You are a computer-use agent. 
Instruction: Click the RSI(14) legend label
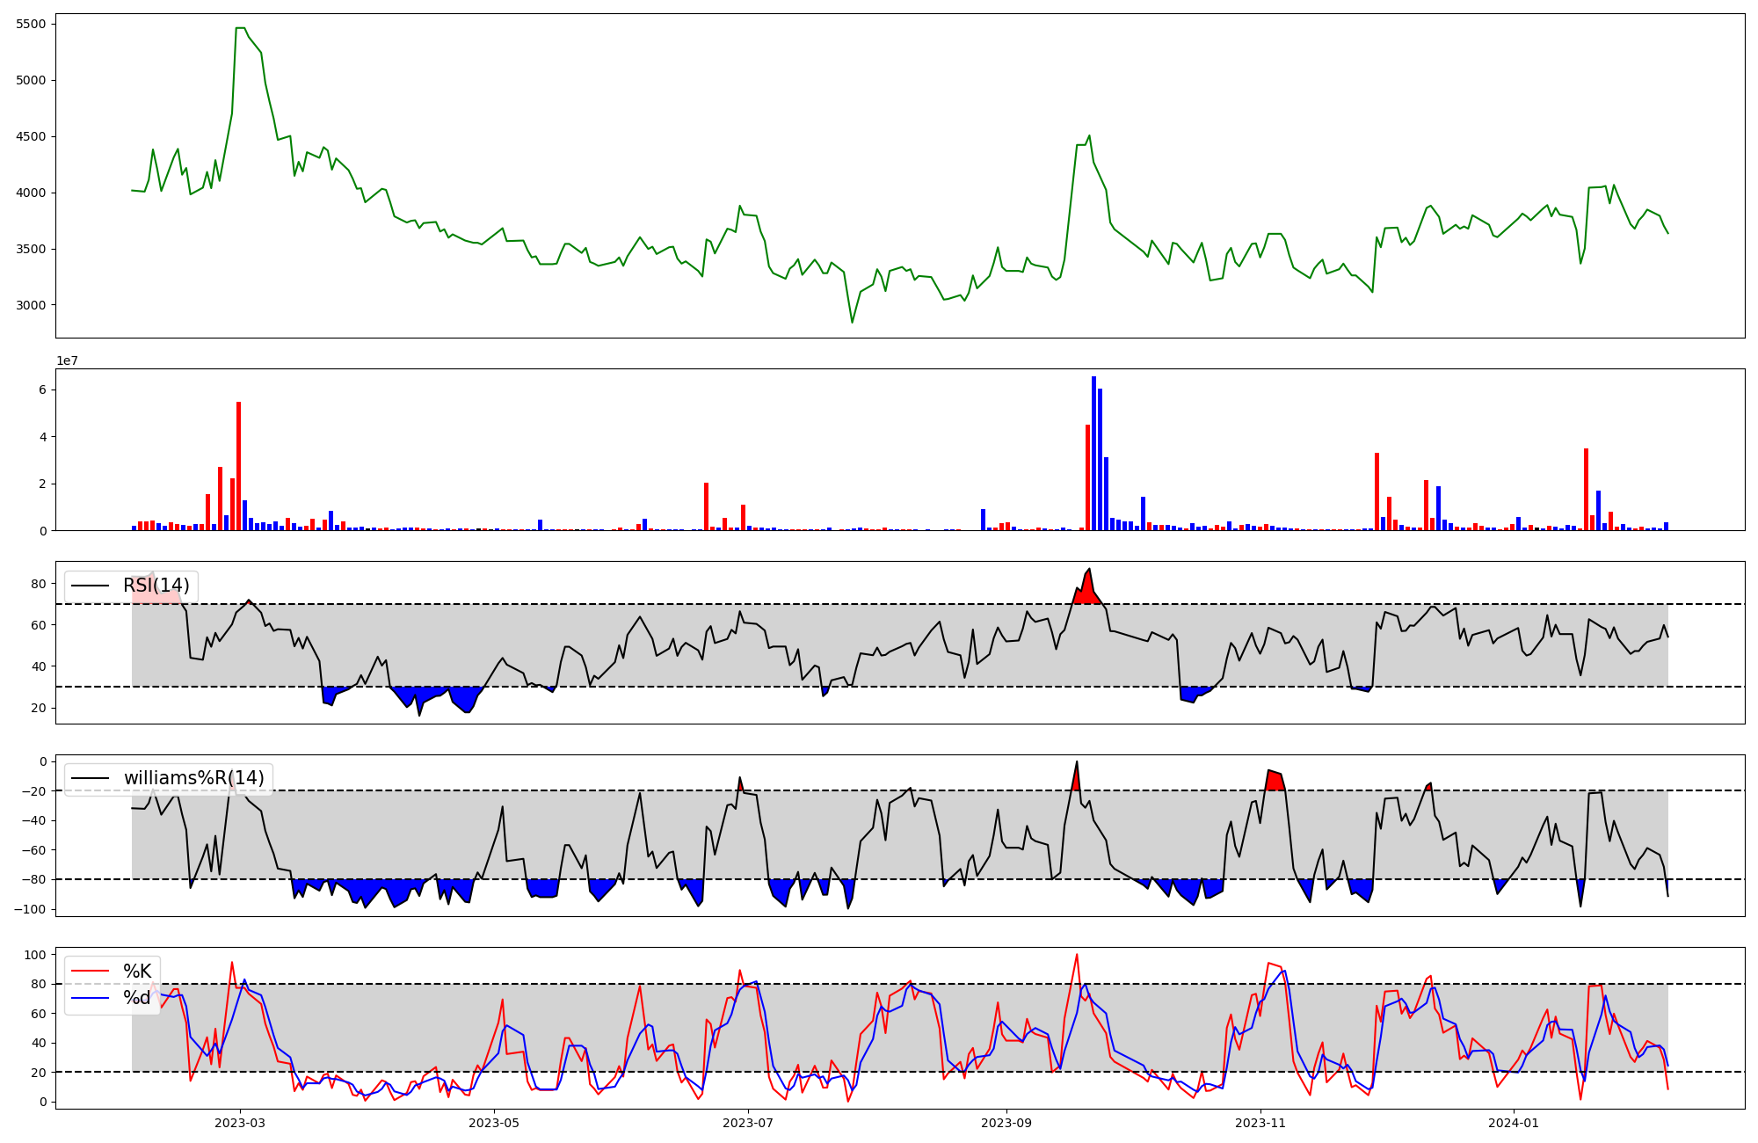point(156,586)
